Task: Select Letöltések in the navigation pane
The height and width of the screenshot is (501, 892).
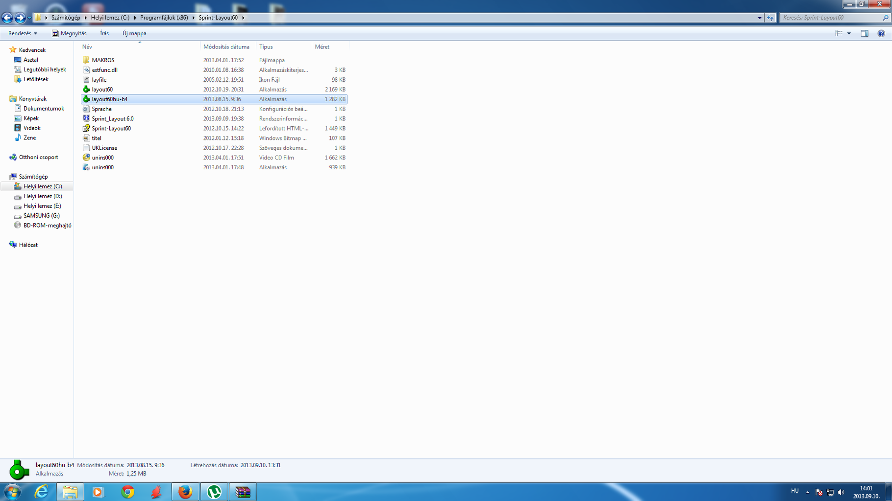Action: (x=36, y=79)
